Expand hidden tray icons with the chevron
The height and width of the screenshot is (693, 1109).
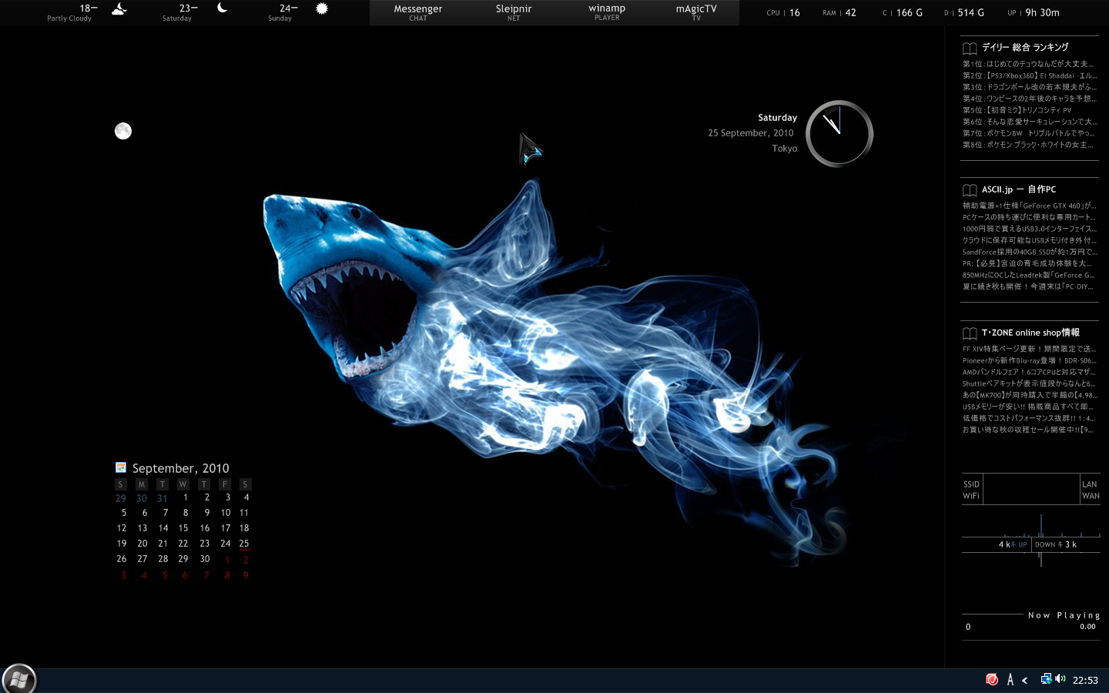1024,680
